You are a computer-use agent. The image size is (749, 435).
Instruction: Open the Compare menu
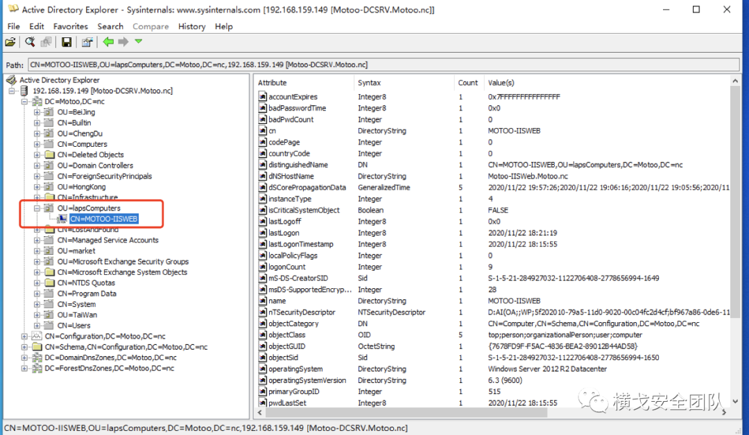click(150, 26)
